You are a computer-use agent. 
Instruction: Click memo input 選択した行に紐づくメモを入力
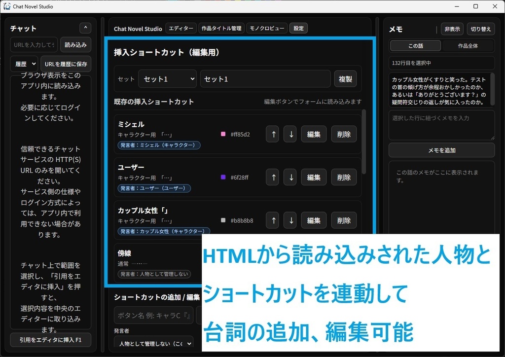(x=441, y=125)
